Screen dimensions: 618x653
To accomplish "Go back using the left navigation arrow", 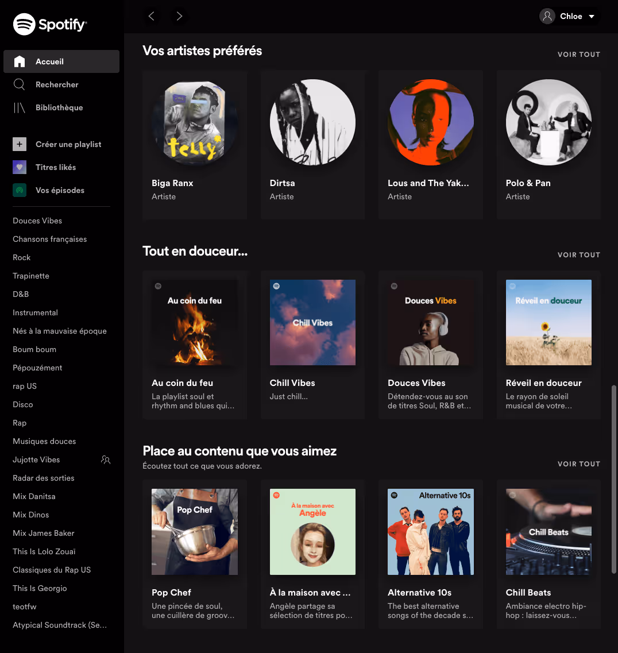I will click(151, 16).
